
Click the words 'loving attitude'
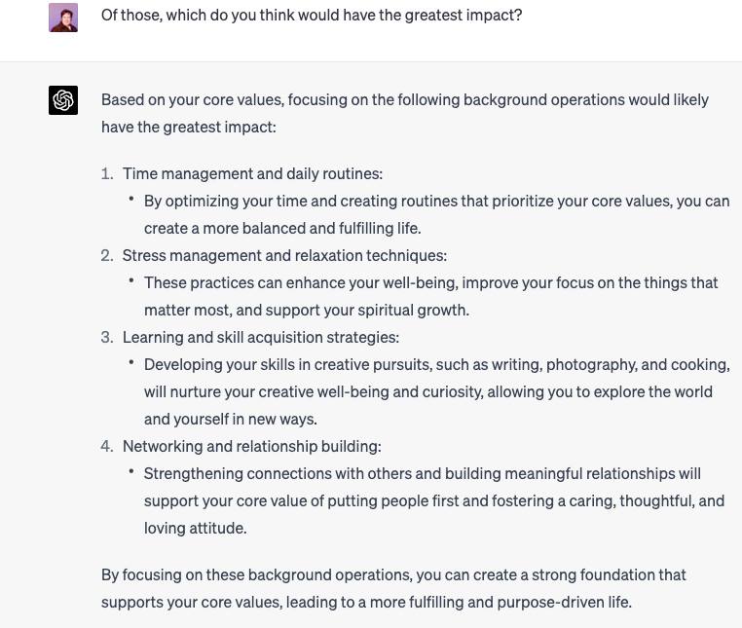(x=195, y=528)
